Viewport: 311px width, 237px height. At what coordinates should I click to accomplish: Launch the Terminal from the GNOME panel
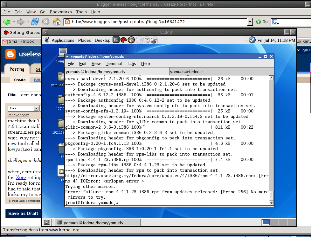click(x=116, y=40)
